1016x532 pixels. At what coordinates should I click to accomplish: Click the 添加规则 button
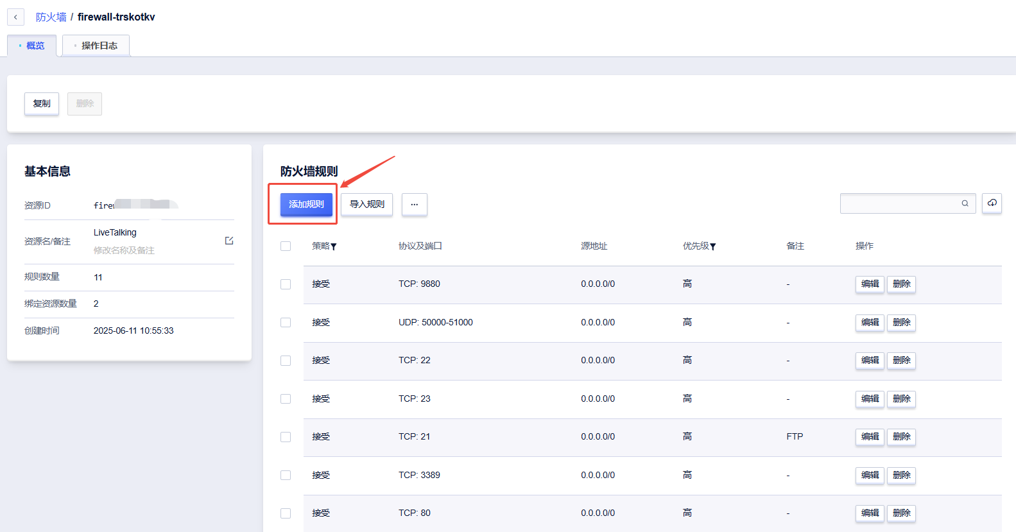[306, 205]
